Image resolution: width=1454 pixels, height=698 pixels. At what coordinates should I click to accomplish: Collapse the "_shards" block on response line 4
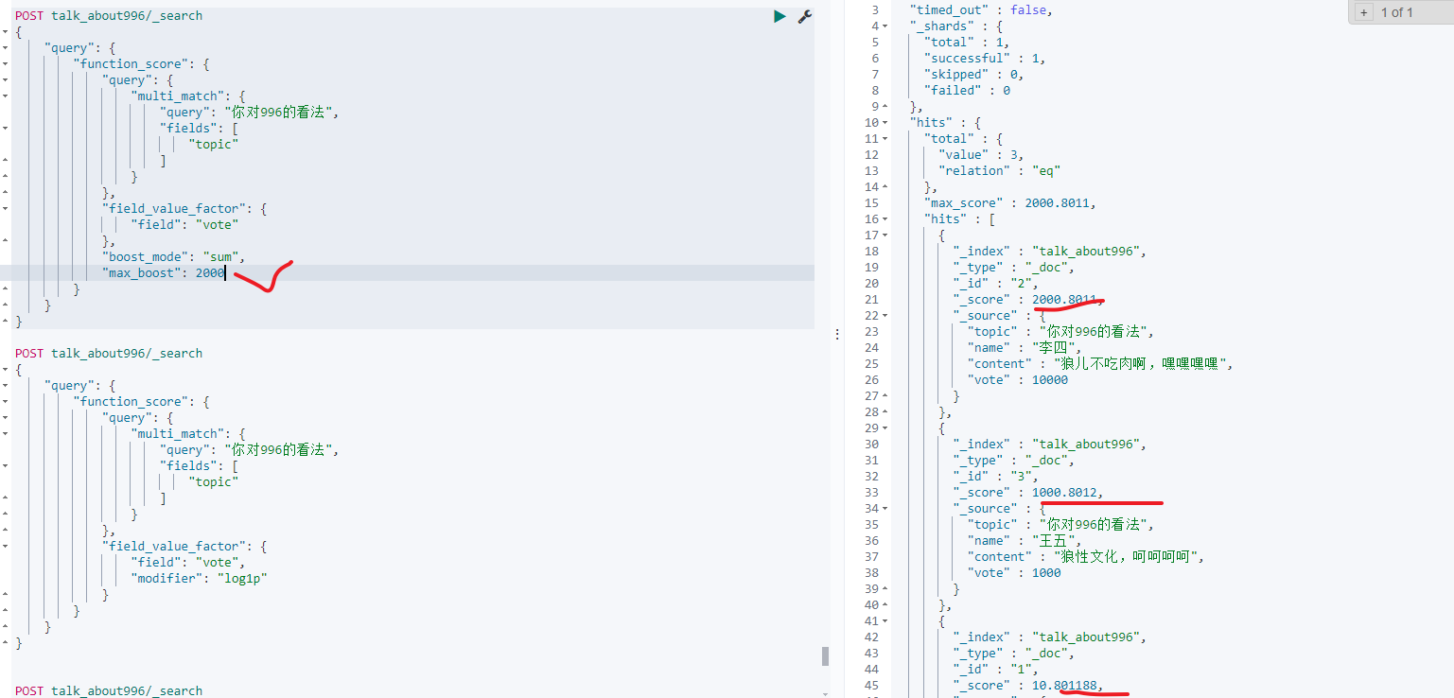pyautogui.click(x=885, y=26)
